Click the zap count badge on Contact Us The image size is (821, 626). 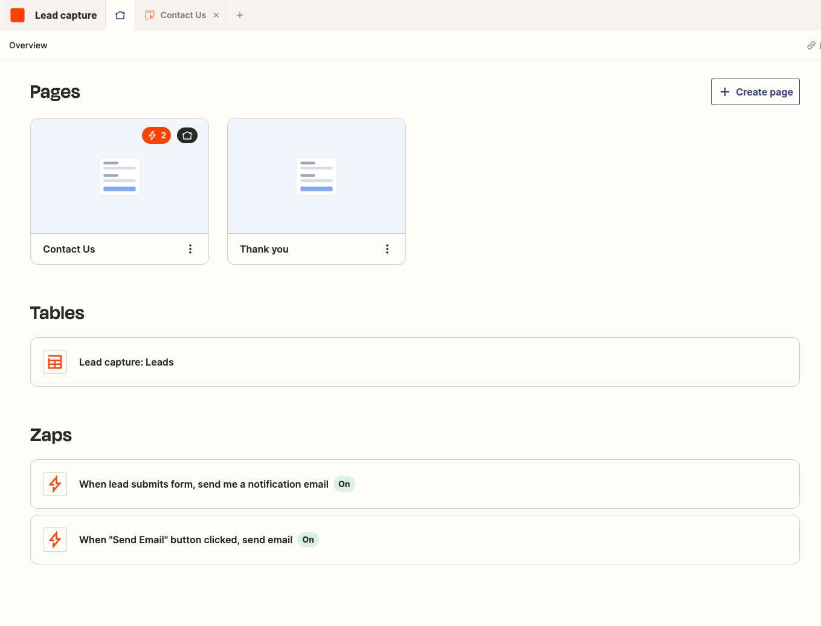coord(156,135)
